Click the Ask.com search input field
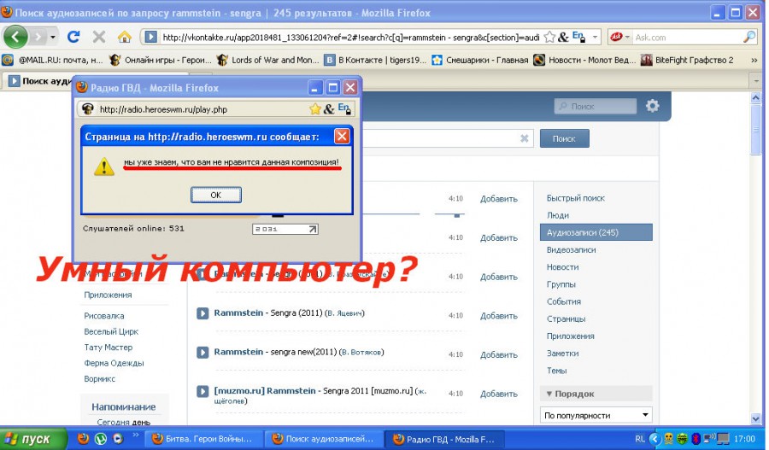This screenshot has height=450, width=769. point(688,37)
